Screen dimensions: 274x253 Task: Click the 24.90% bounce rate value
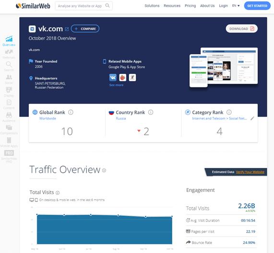[249, 242]
